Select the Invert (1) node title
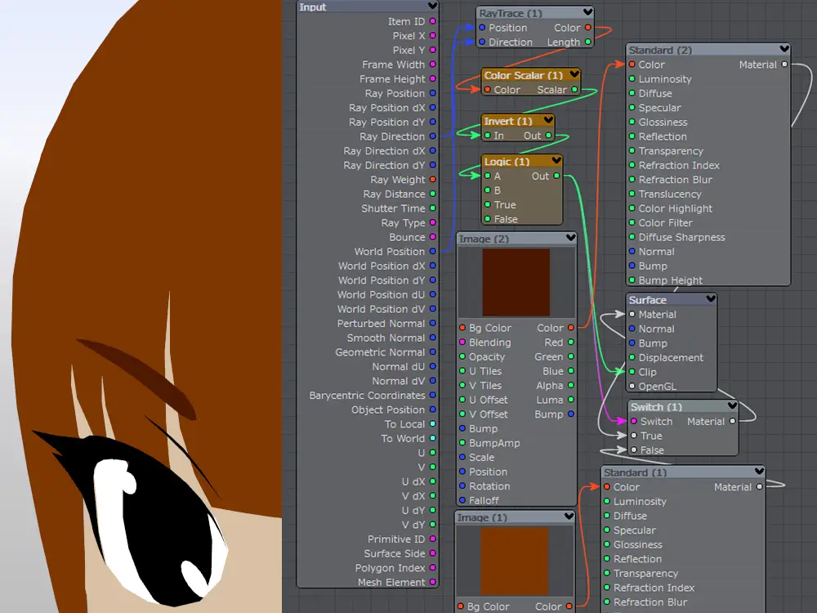 point(508,121)
